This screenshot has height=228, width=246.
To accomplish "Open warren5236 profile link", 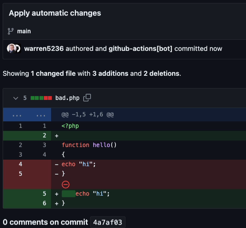I will click(44, 48).
